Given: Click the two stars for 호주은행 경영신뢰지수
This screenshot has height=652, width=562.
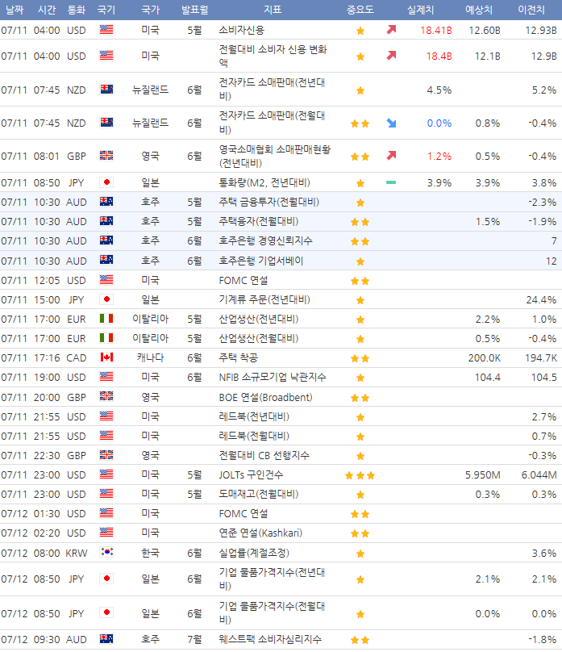Looking at the screenshot, I should [x=360, y=241].
